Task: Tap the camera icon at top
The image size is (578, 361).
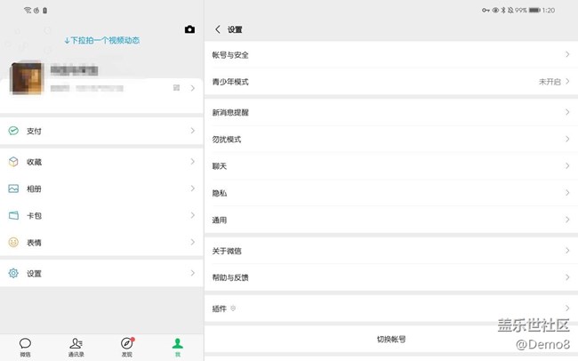Action: [189, 29]
